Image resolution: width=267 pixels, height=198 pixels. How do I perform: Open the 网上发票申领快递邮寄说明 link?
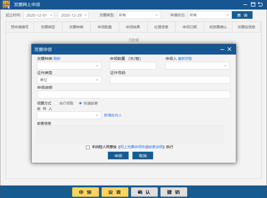click(141, 147)
